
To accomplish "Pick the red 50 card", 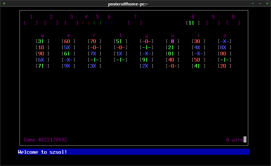I will pos(198,60).
